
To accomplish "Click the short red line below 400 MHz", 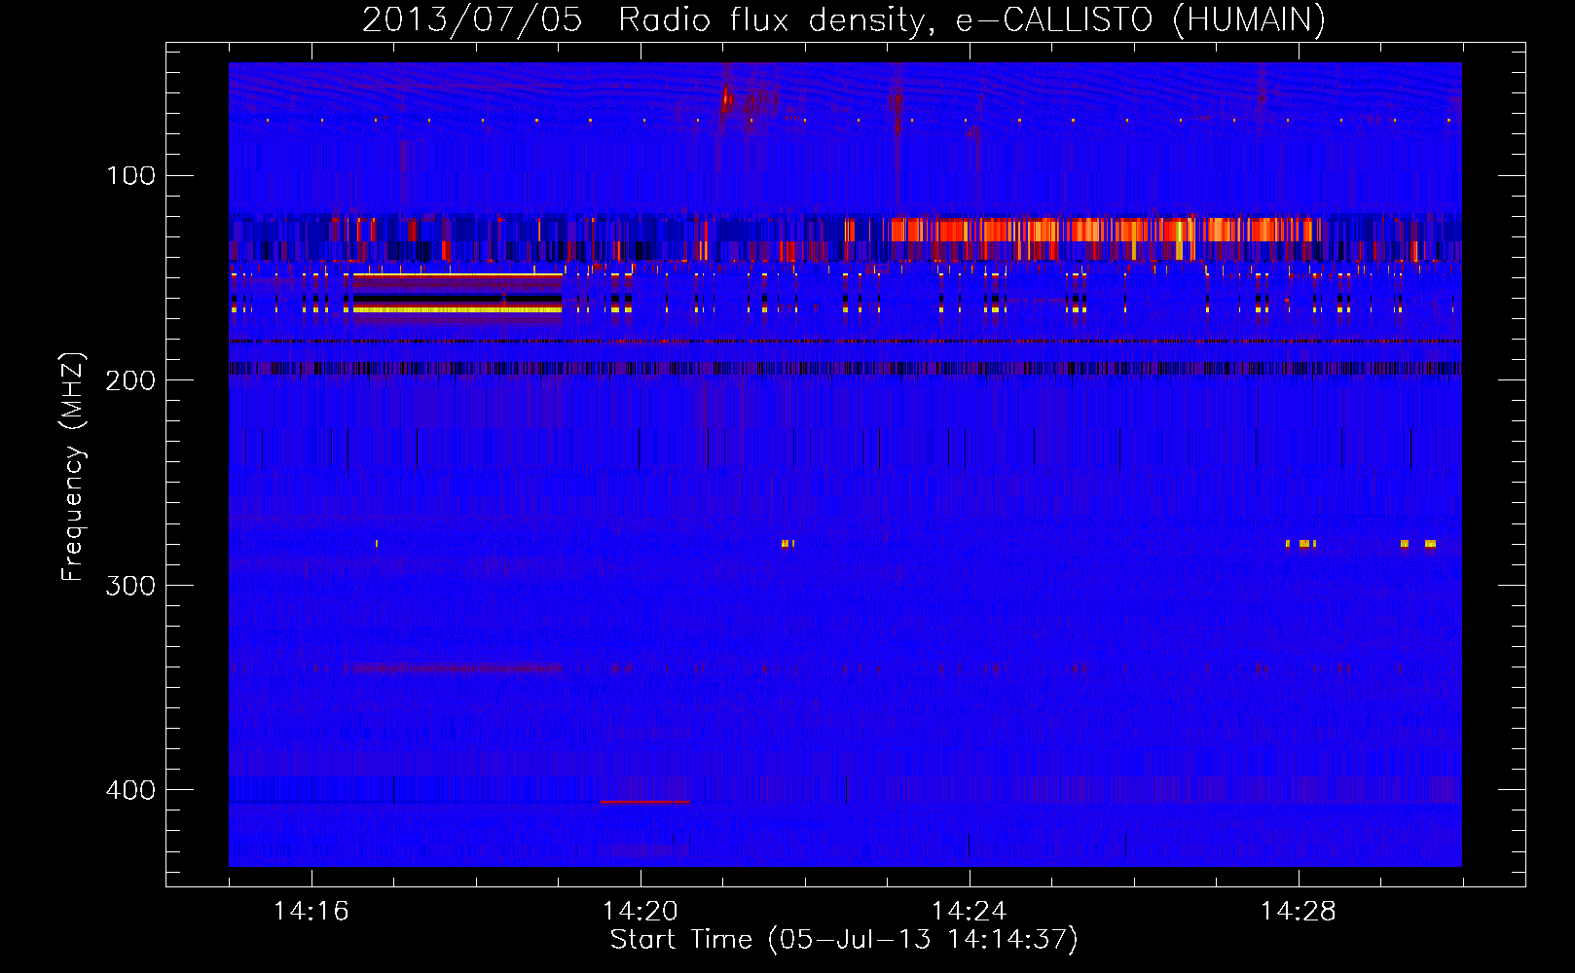I will point(644,802).
